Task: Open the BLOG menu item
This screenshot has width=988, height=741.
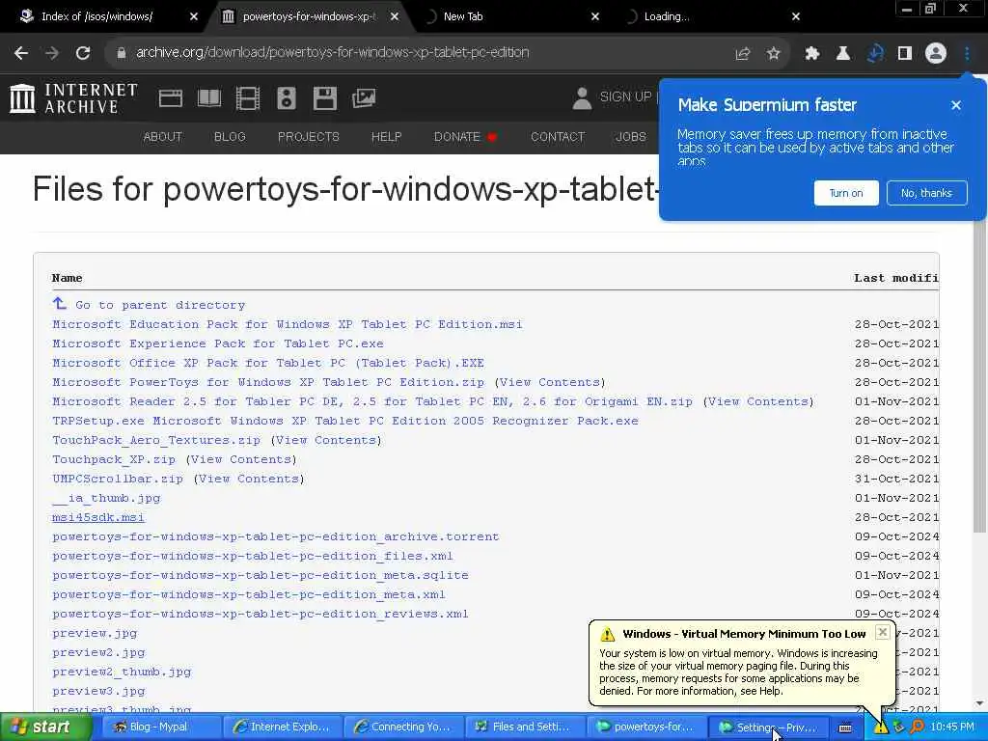Action: point(230,137)
